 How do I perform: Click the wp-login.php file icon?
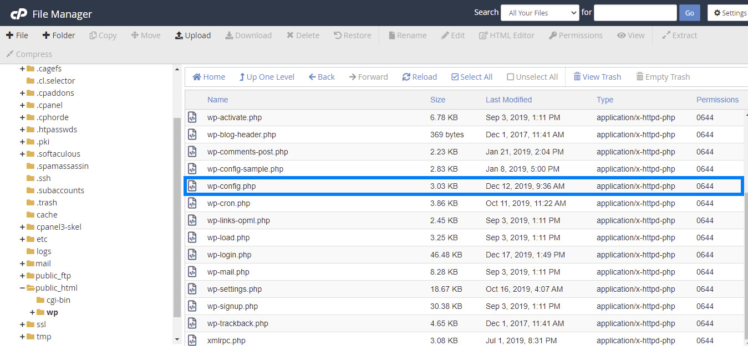click(x=192, y=255)
